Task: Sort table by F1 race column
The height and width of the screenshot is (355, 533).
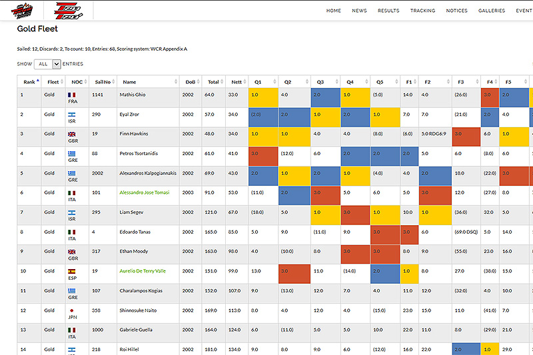Action: [409, 82]
